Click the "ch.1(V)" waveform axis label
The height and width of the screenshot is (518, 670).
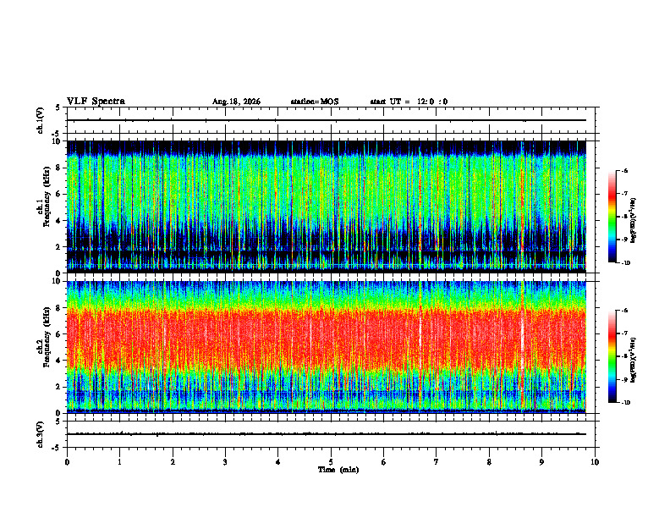pyautogui.click(x=41, y=120)
